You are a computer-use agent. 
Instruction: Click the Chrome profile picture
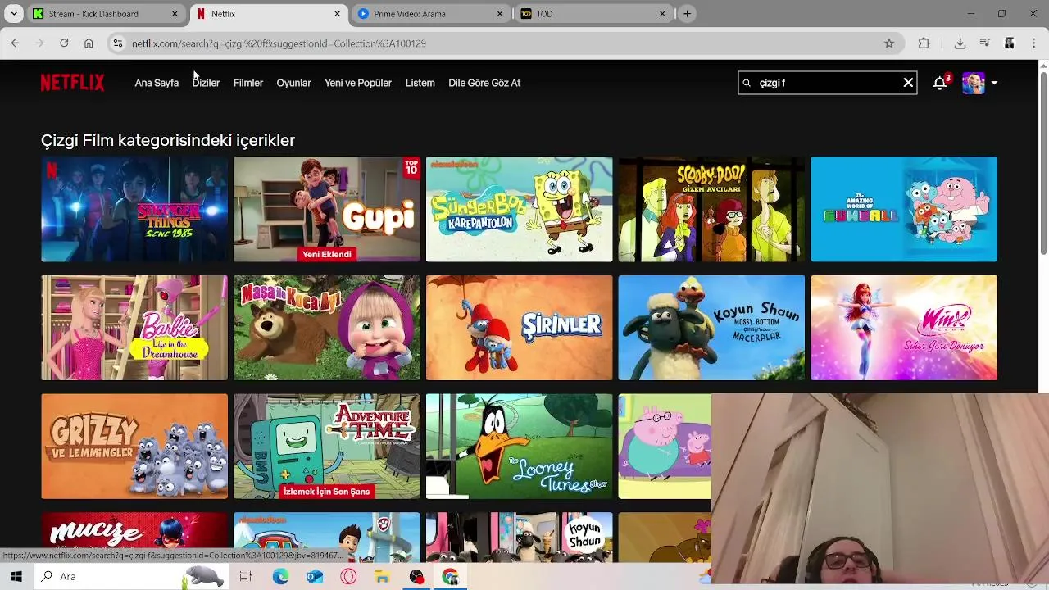(1010, 43)
